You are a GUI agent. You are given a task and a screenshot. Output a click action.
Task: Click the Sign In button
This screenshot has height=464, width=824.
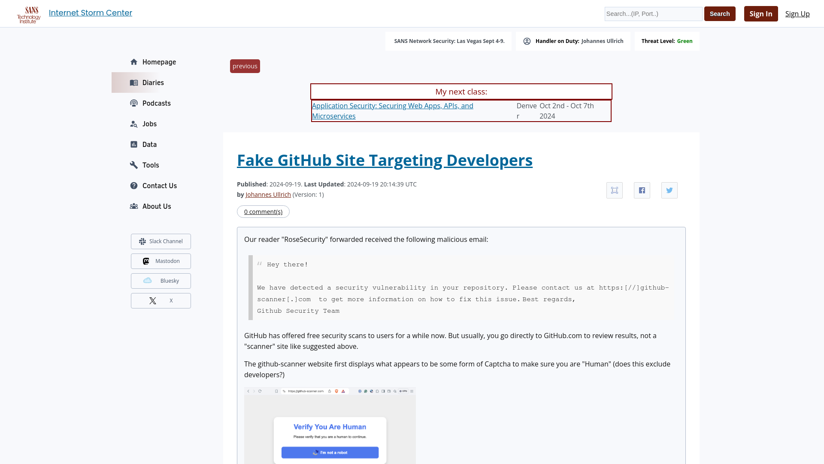pyautogui.click(x=761, y=14)
